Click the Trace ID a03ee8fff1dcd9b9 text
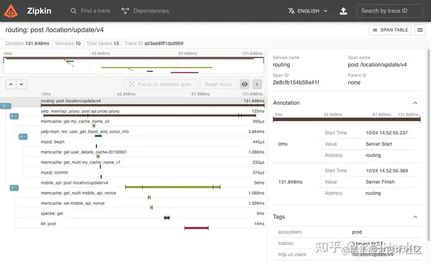The height and width of the screenshot is (264, 431). click(154, 44)
